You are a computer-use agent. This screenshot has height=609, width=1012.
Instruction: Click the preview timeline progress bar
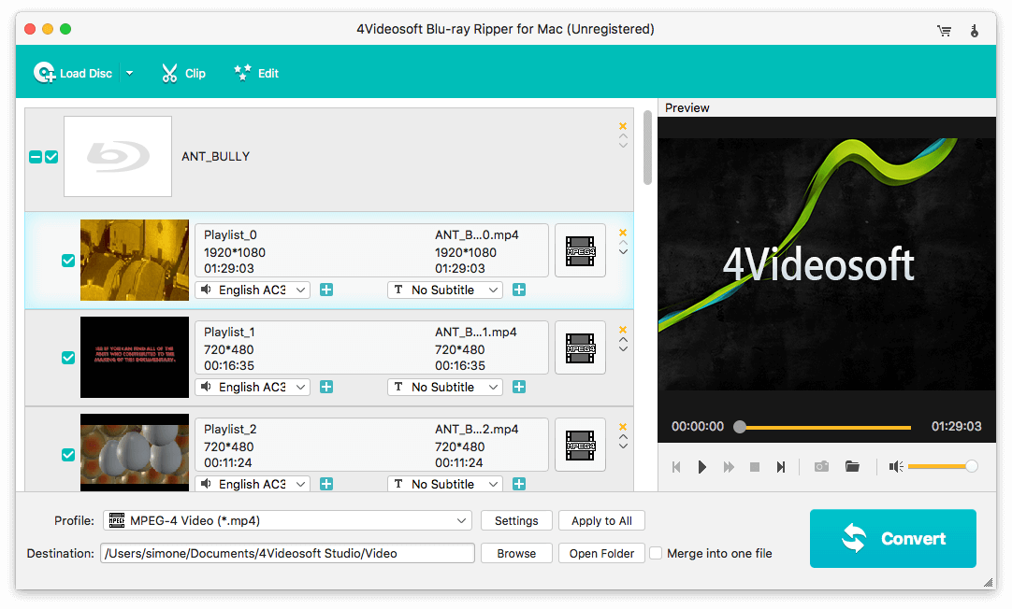825,427
